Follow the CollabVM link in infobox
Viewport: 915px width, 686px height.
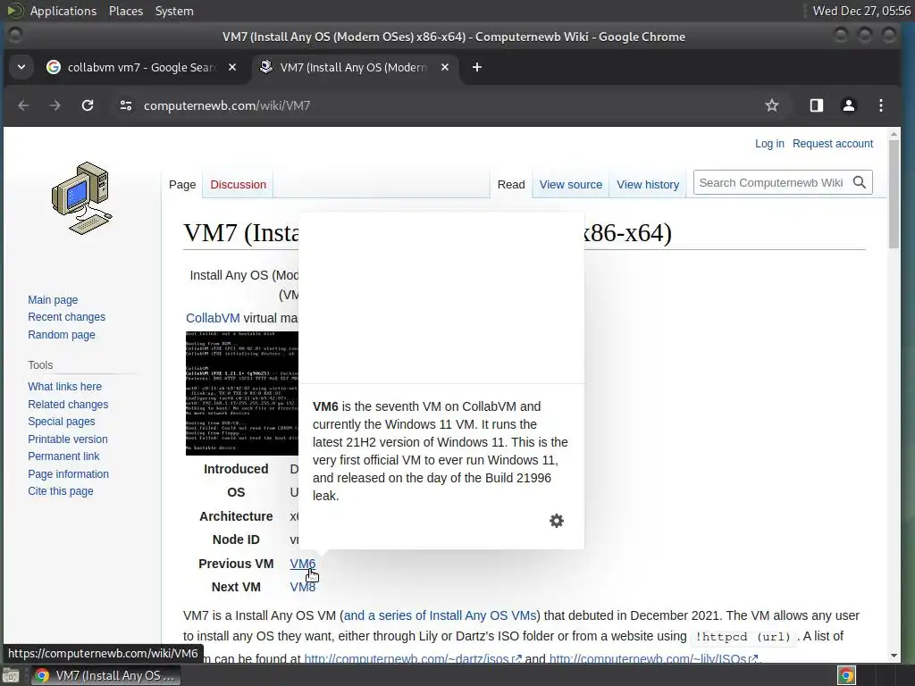pyautogui.click(x=213, y=318)
